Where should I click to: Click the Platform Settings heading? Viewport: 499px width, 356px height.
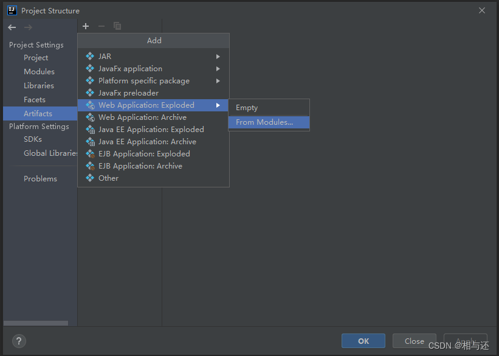(39, 127)
